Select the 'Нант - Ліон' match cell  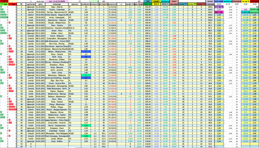coord(57,99)
